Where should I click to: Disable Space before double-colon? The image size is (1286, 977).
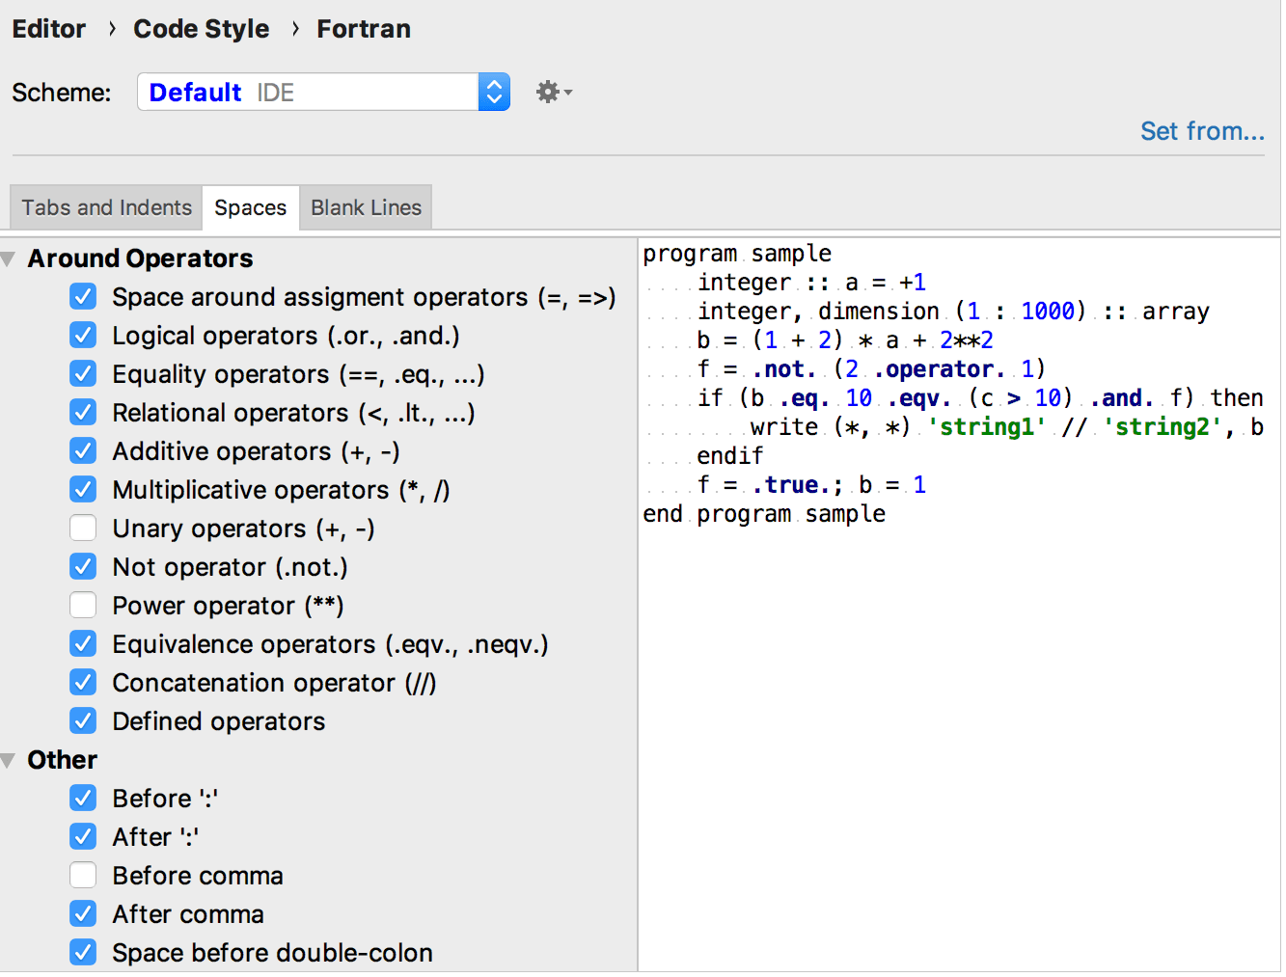click(x=83, y=952)
